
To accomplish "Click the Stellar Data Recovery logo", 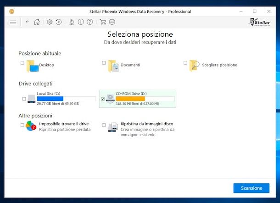I will (259, 22).
